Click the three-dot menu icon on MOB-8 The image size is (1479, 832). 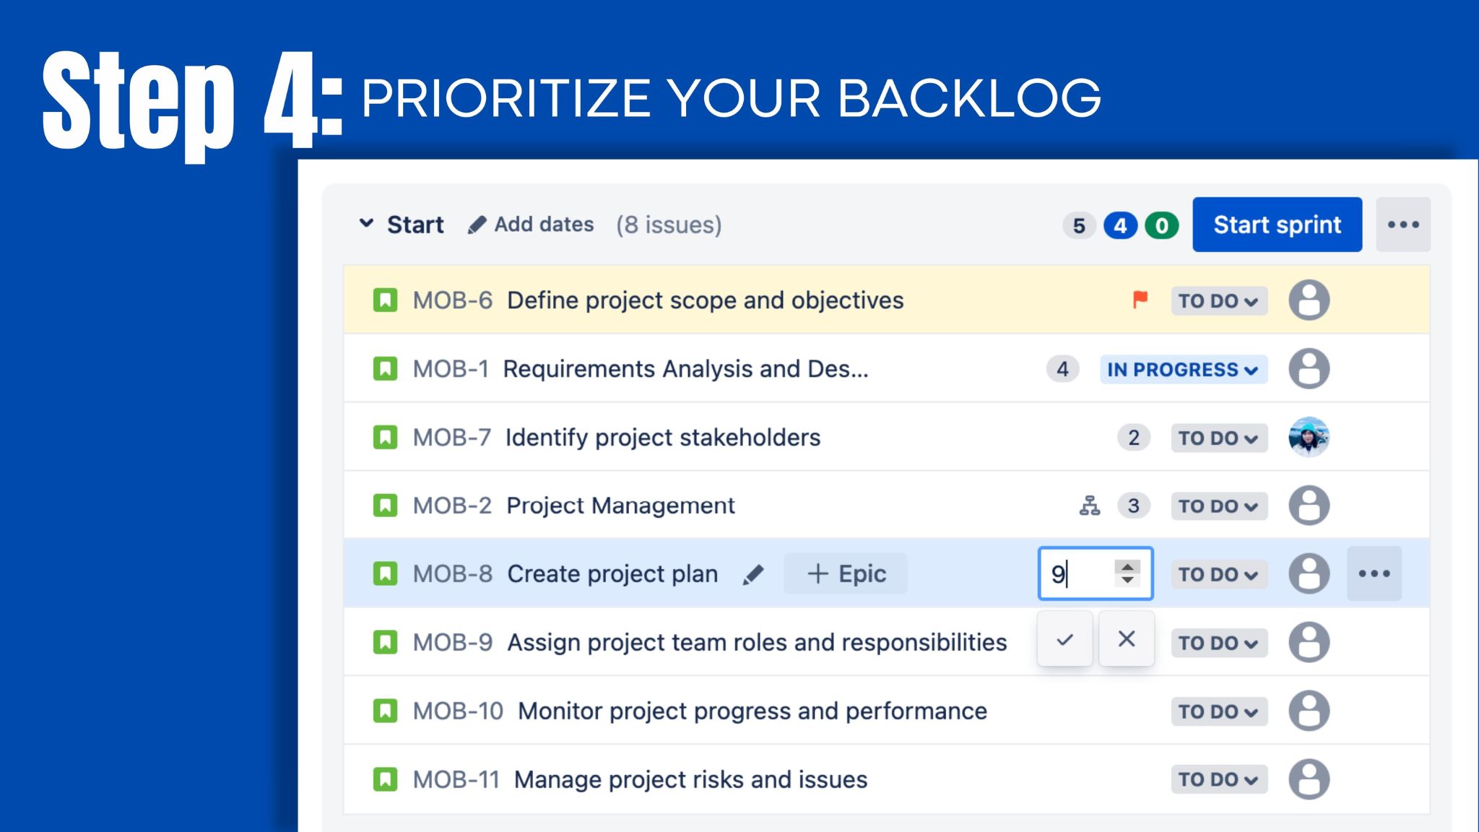[1374, 574]
